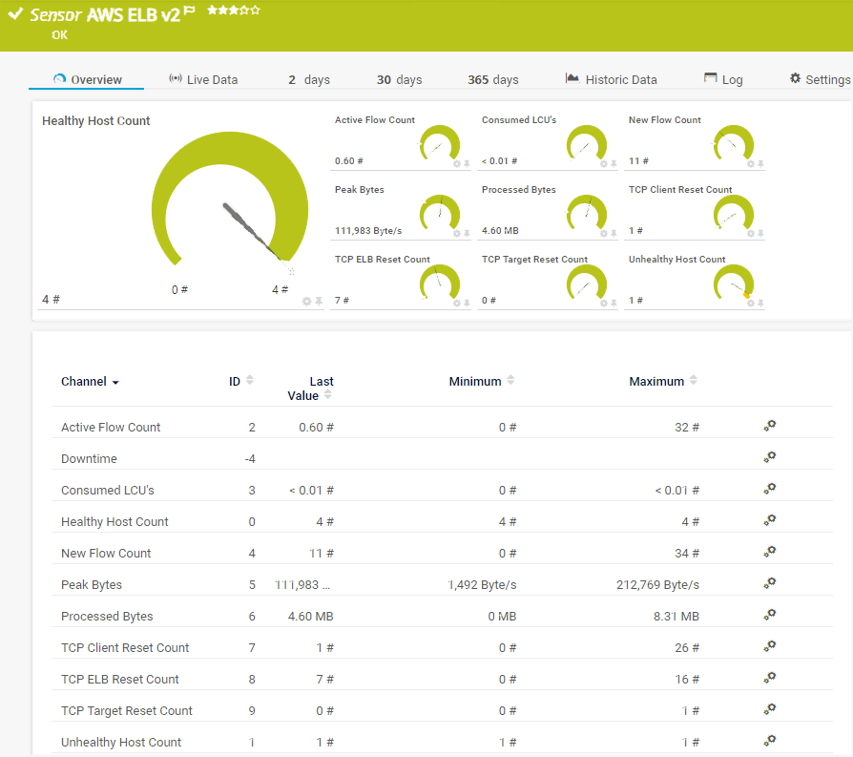Screen dimensions: 853x757
Task: Open gear icon for TCP ELB Reset Count row
Action: (770, 678)
